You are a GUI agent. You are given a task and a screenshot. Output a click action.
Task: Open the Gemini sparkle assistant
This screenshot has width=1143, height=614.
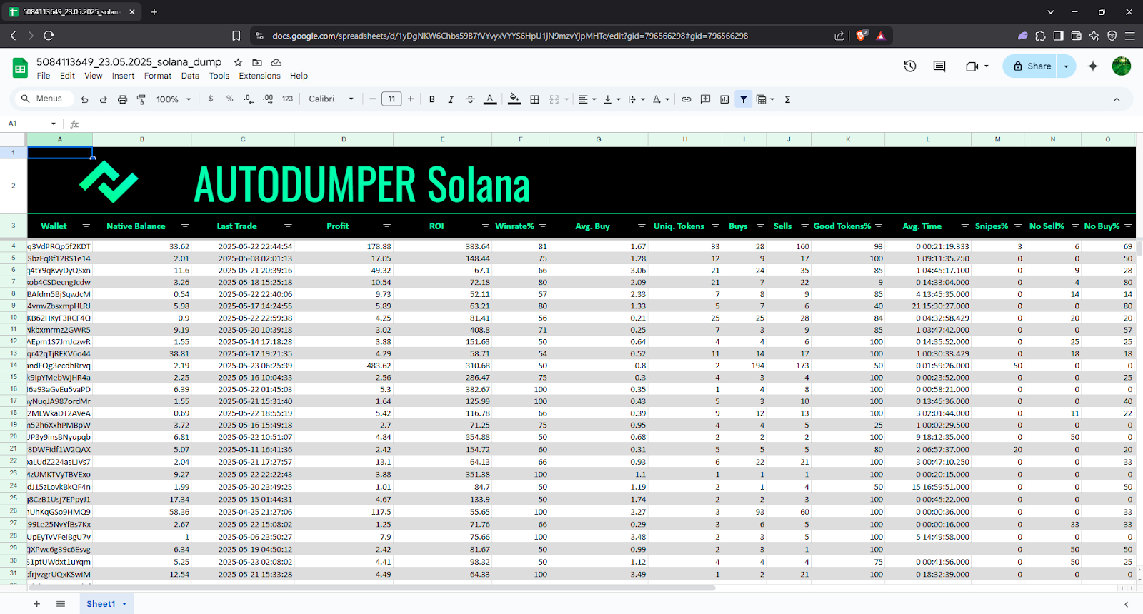pos(1093,66)
